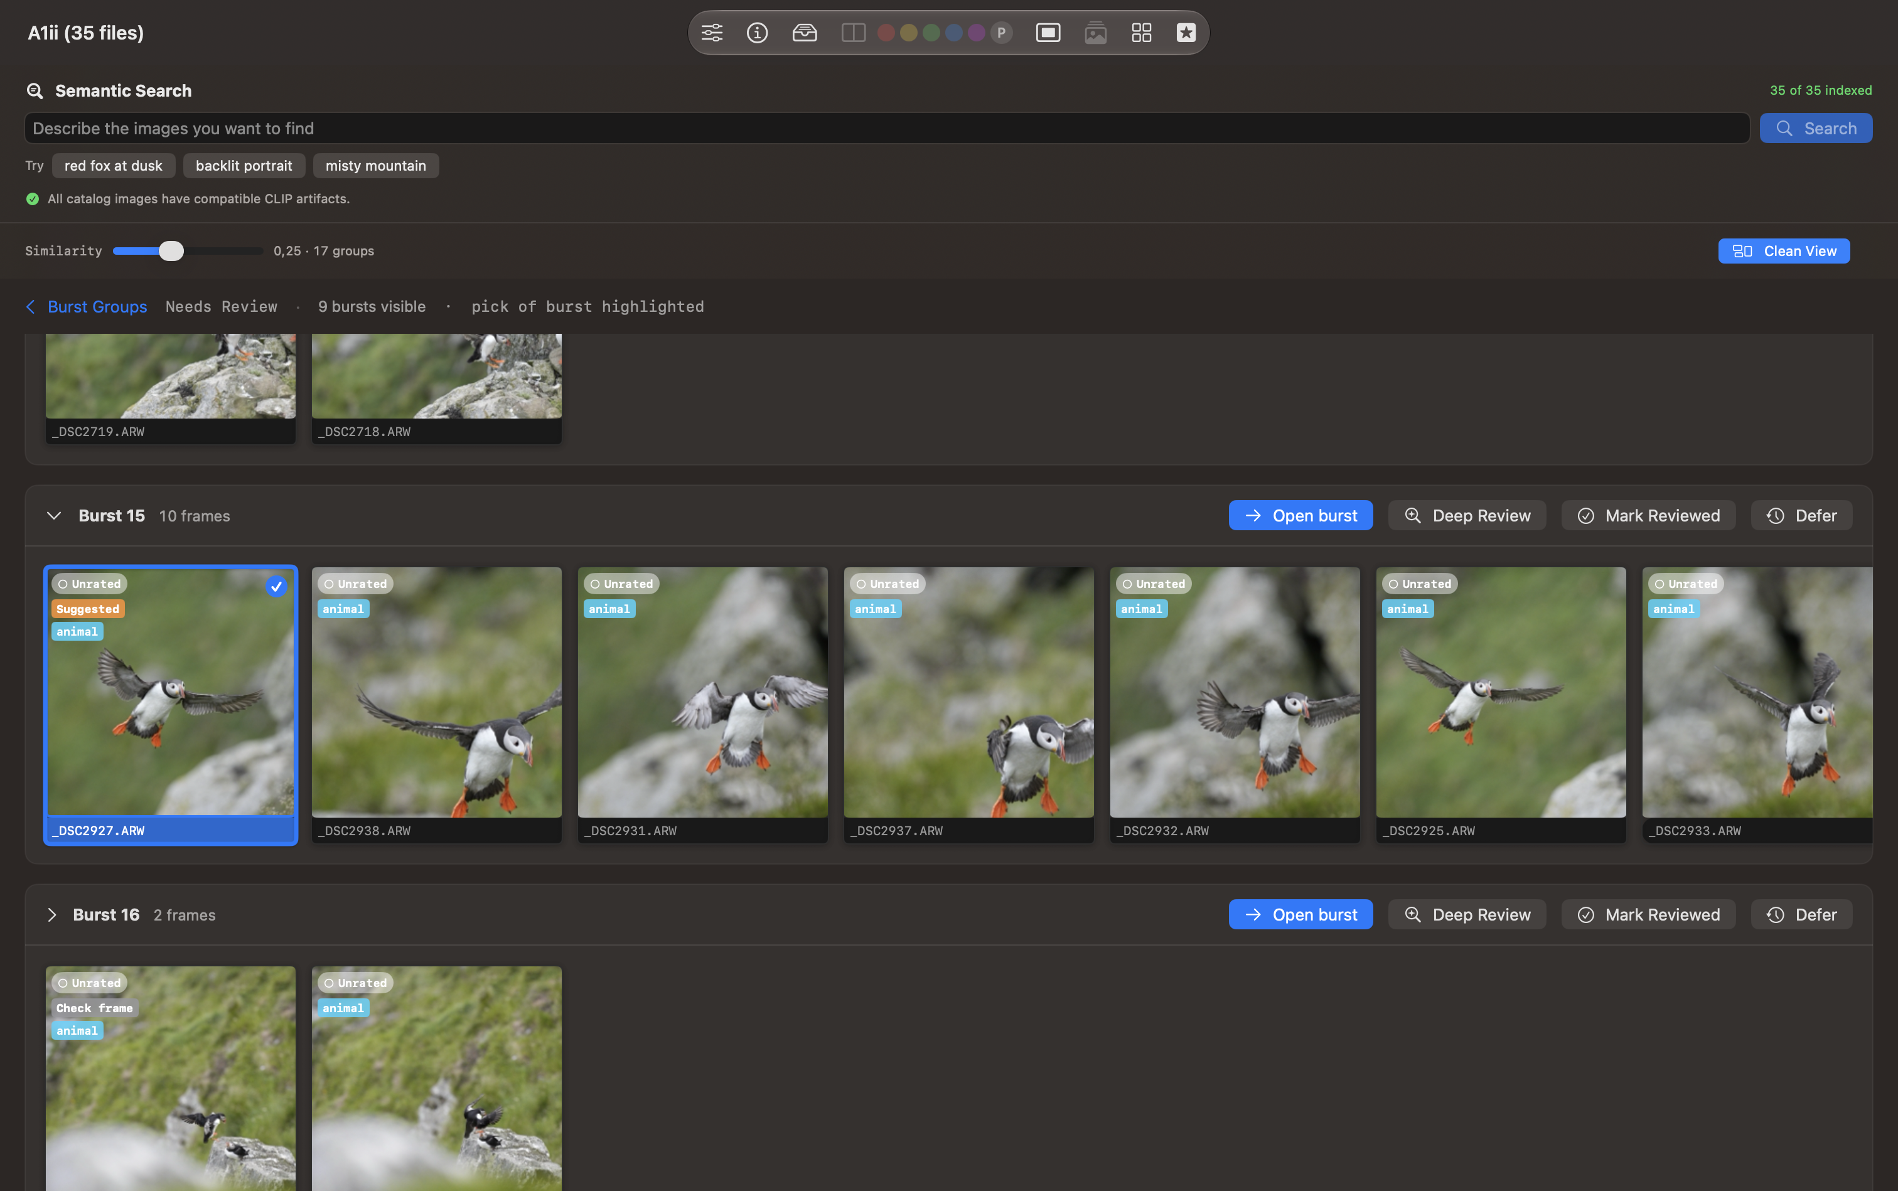The height and width of the screenshot is (1191, 1898).
Task: Toggle Unrated badge on _DSC2938.ARW
Action: pyautogui.click(x=355, y=584)
